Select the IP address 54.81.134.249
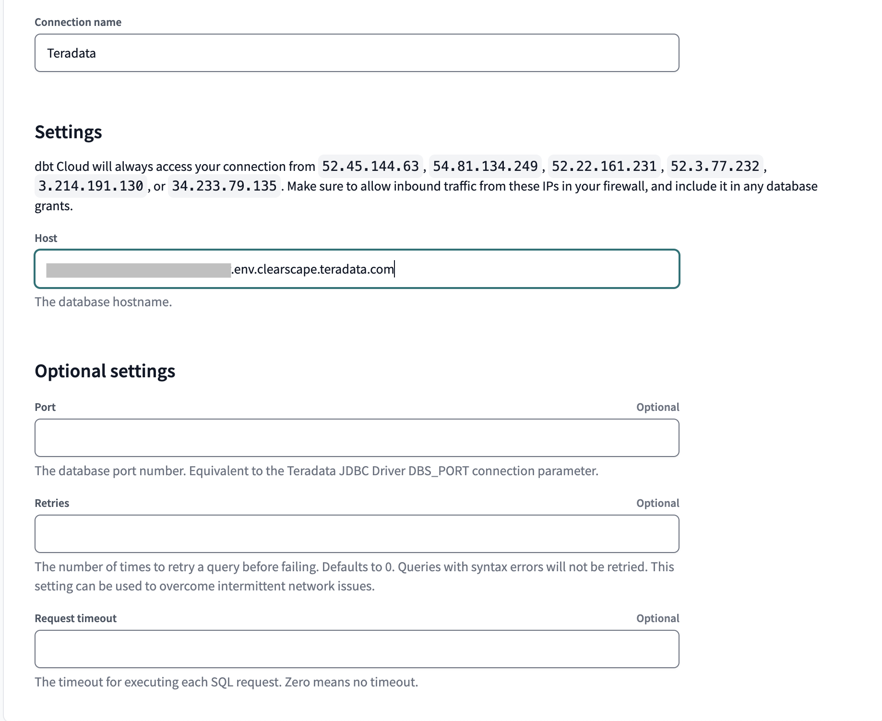This screenshot has width=882, height=721. tap(486, 166)
